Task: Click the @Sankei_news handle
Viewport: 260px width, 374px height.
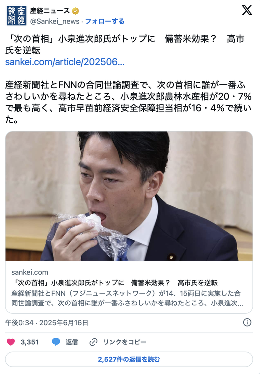Action: pos(55,21)
